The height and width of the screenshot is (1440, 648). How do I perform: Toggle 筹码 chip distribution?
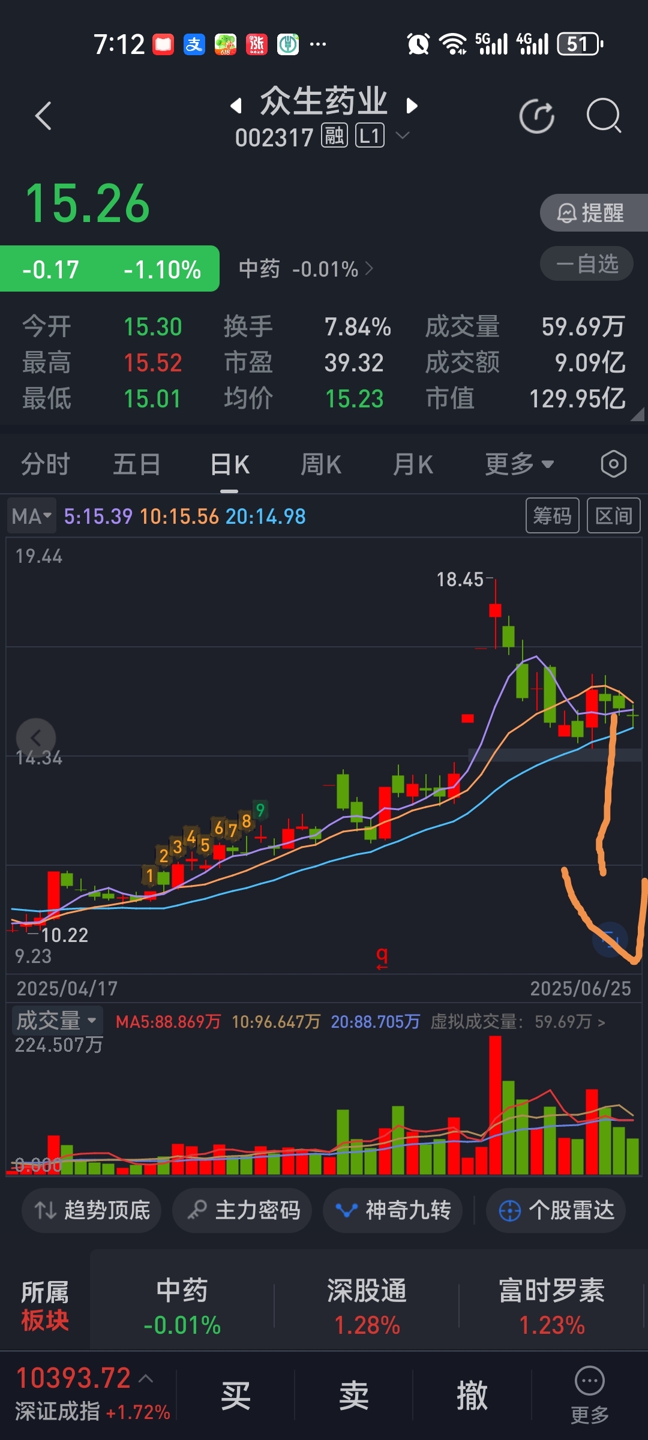tap(553, 515)
